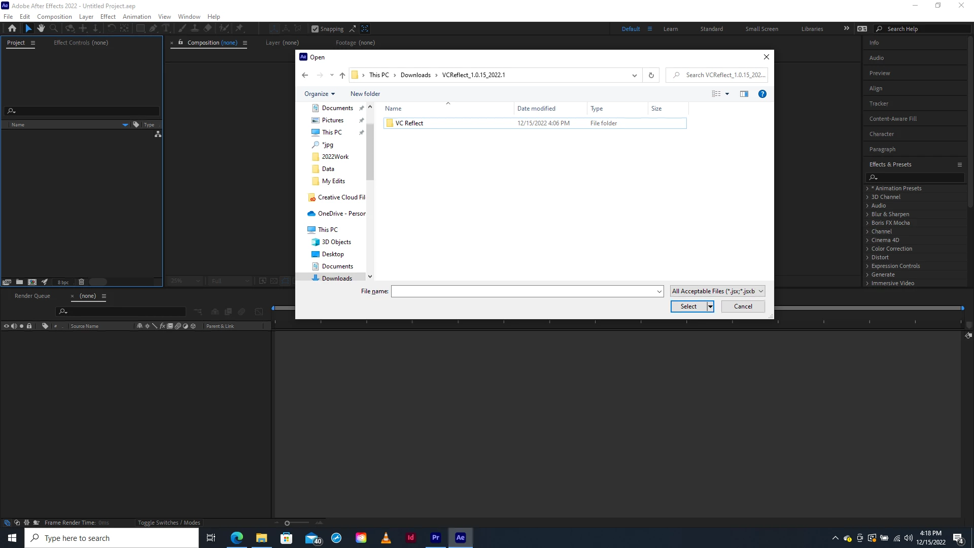The height and width of the screenshot is (548, 974).
Task: Click Toggle Switches / Modes
Action: click(169, 523)
